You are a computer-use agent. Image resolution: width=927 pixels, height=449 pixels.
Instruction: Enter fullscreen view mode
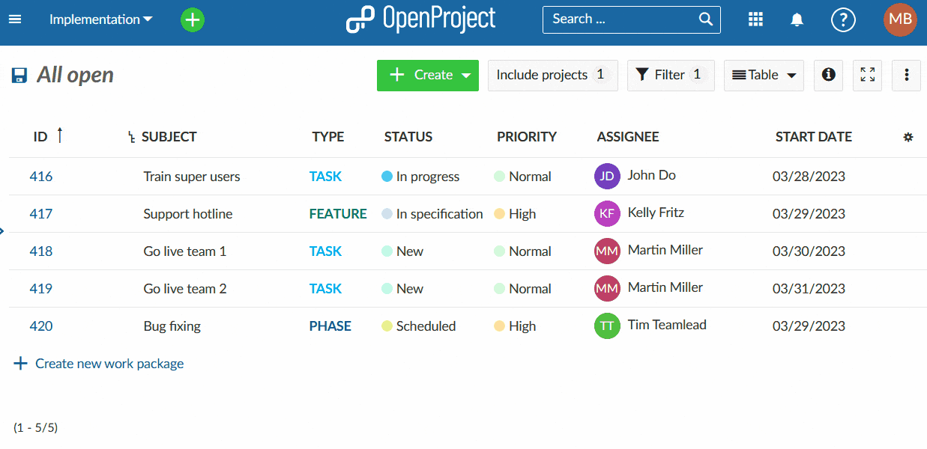(867, 75)
